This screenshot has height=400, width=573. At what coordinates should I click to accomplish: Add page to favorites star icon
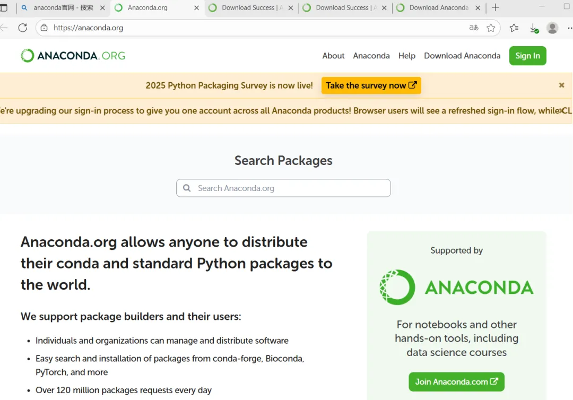tap(491, 28)
